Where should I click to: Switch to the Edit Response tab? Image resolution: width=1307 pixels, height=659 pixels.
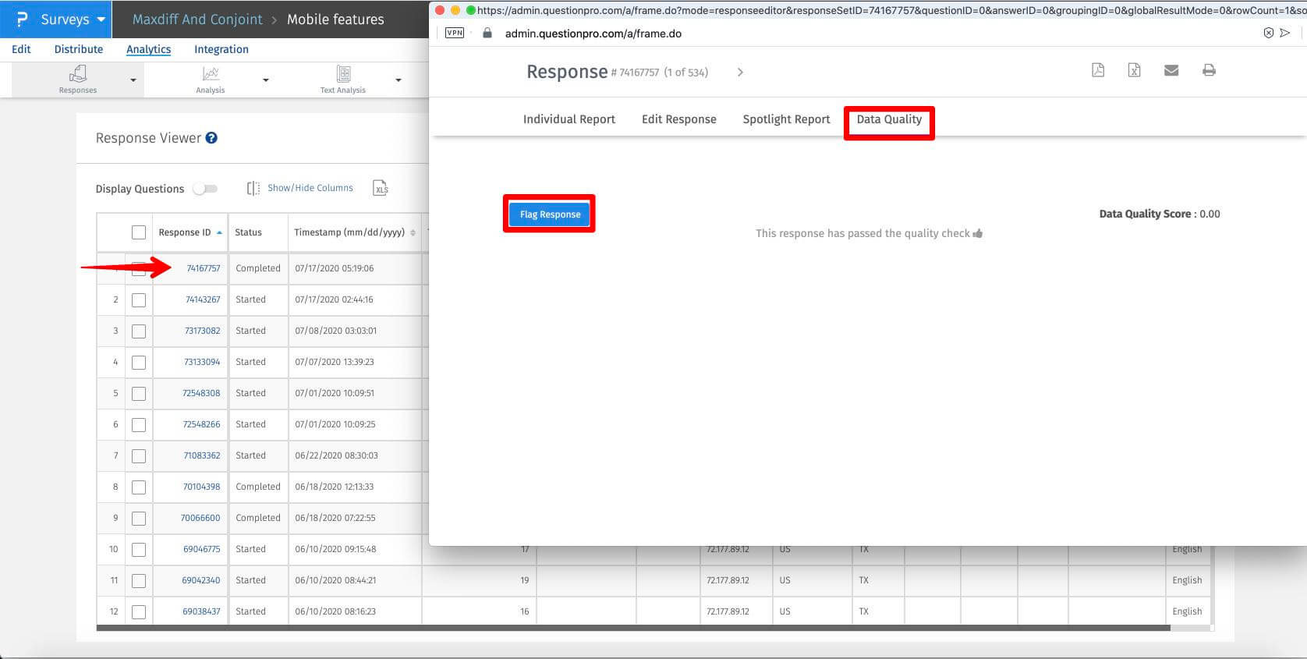click(x=679, y=119)
